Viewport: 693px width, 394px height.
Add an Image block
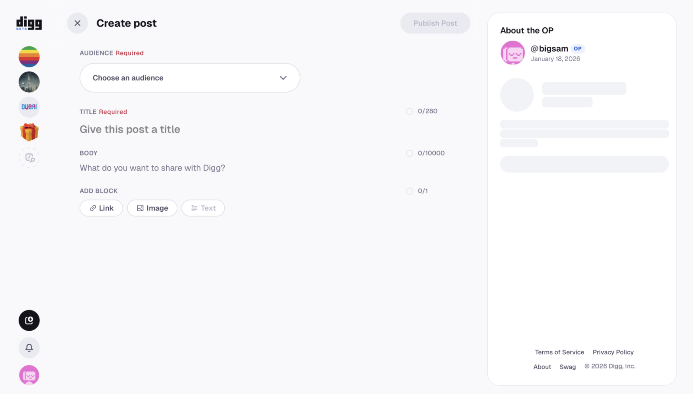click(x=152, y=208)
